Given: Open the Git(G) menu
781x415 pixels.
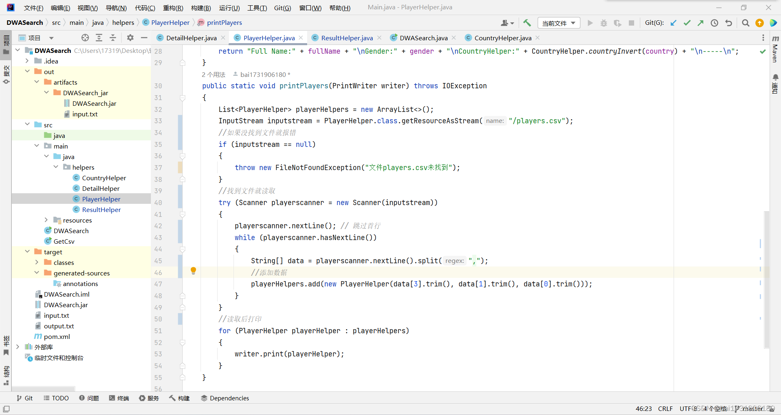Looking at the screenshot, I should (282, 8).
